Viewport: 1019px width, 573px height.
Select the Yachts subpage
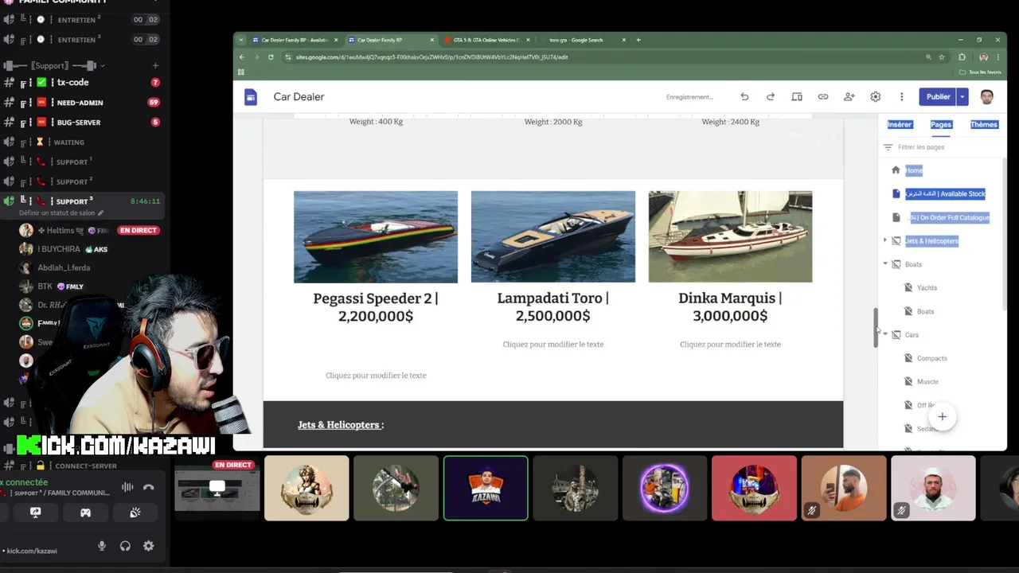[x=927, y=288]
